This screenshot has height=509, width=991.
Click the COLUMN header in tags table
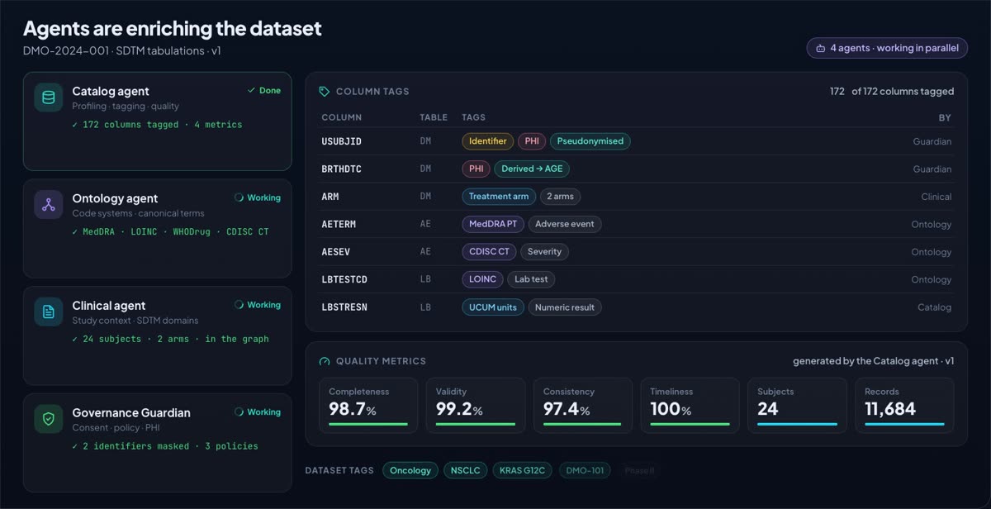pos(341,117)
